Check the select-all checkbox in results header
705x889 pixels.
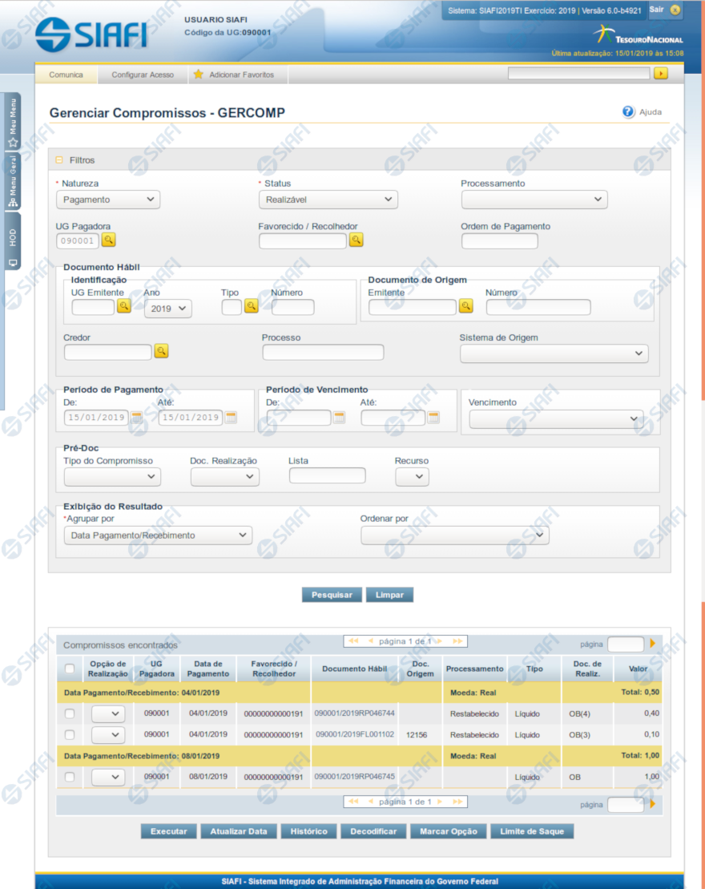70,669
